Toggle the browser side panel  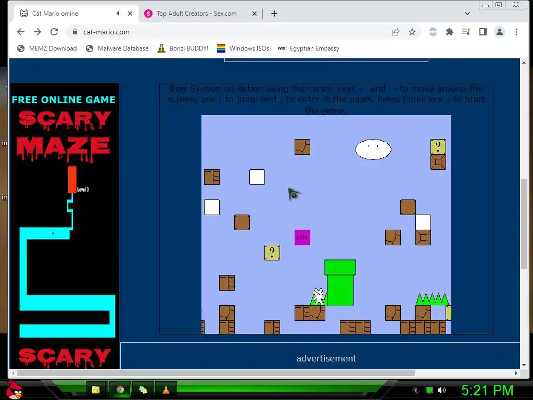(483, 32)
